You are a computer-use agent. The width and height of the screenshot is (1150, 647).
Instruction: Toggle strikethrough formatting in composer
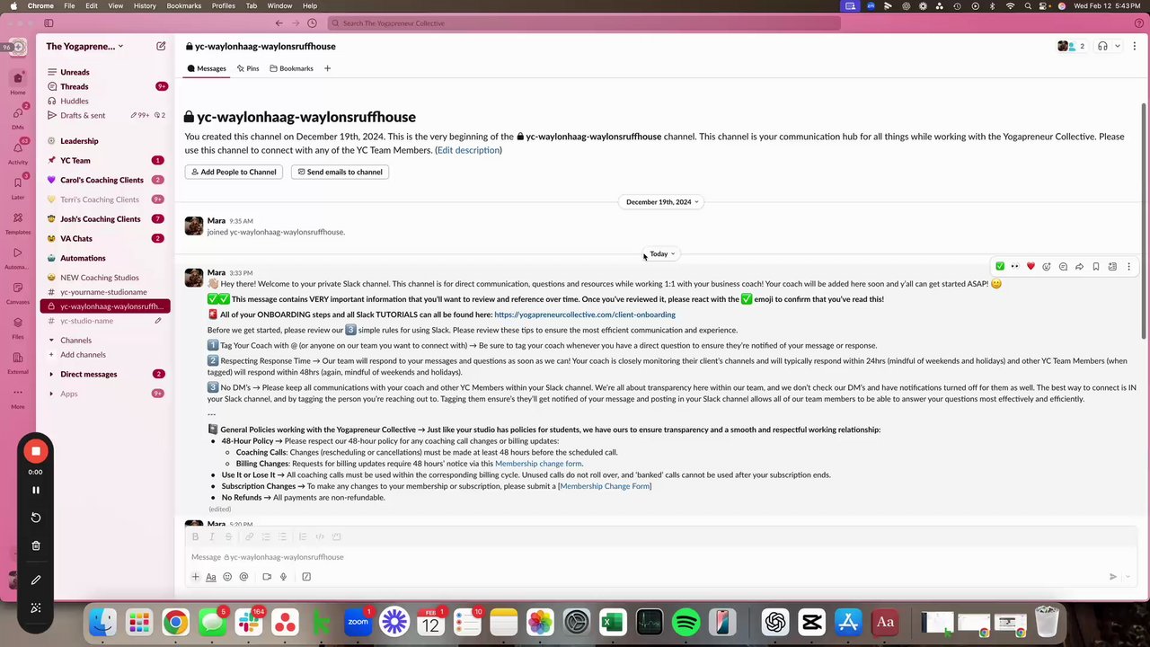pyautogui.click(x=228, y=536)
